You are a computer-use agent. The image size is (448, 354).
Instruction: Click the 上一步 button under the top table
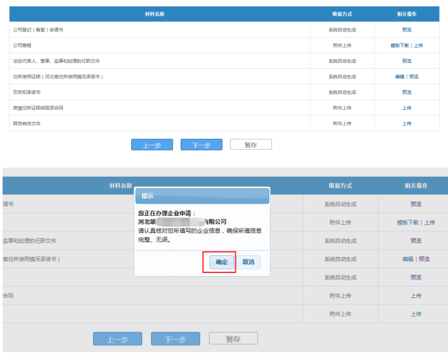[x=152, y=145]
